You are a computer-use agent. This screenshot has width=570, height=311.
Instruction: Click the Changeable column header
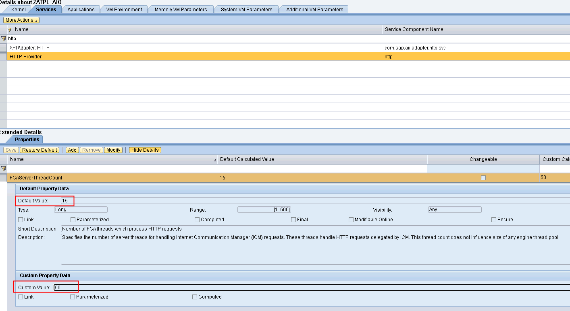(483, 159)
